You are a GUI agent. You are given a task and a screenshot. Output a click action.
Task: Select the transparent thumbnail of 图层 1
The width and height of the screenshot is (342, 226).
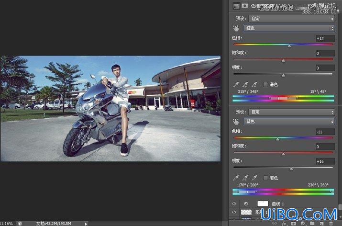tap(246, 212)
